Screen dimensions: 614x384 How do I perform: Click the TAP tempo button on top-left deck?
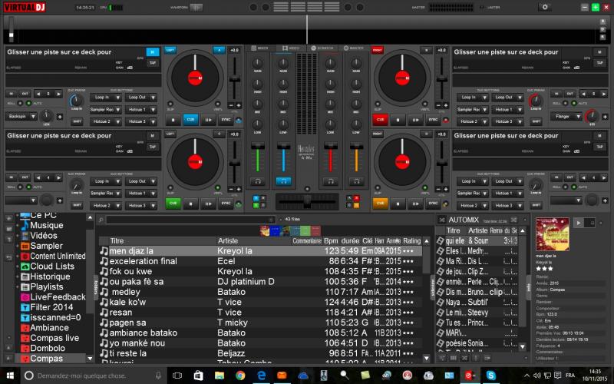[151, 62]
